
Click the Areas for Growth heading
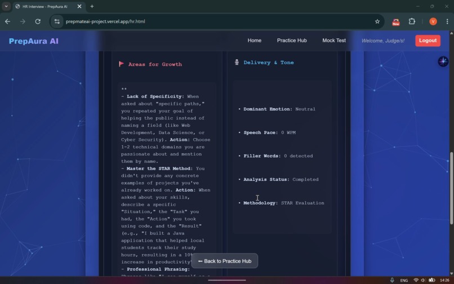(155, 64)
